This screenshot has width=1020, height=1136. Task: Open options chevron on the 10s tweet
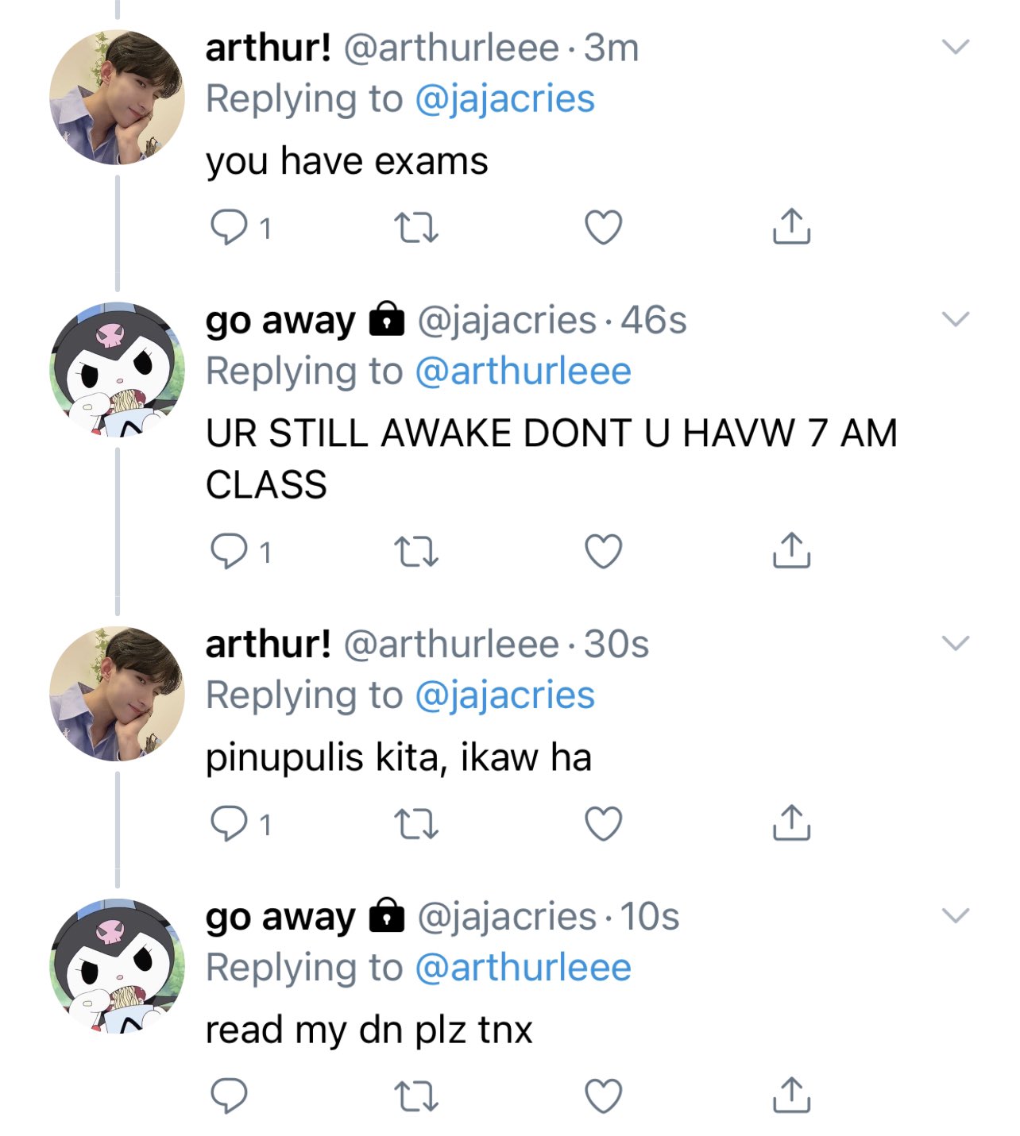point(956,915)
